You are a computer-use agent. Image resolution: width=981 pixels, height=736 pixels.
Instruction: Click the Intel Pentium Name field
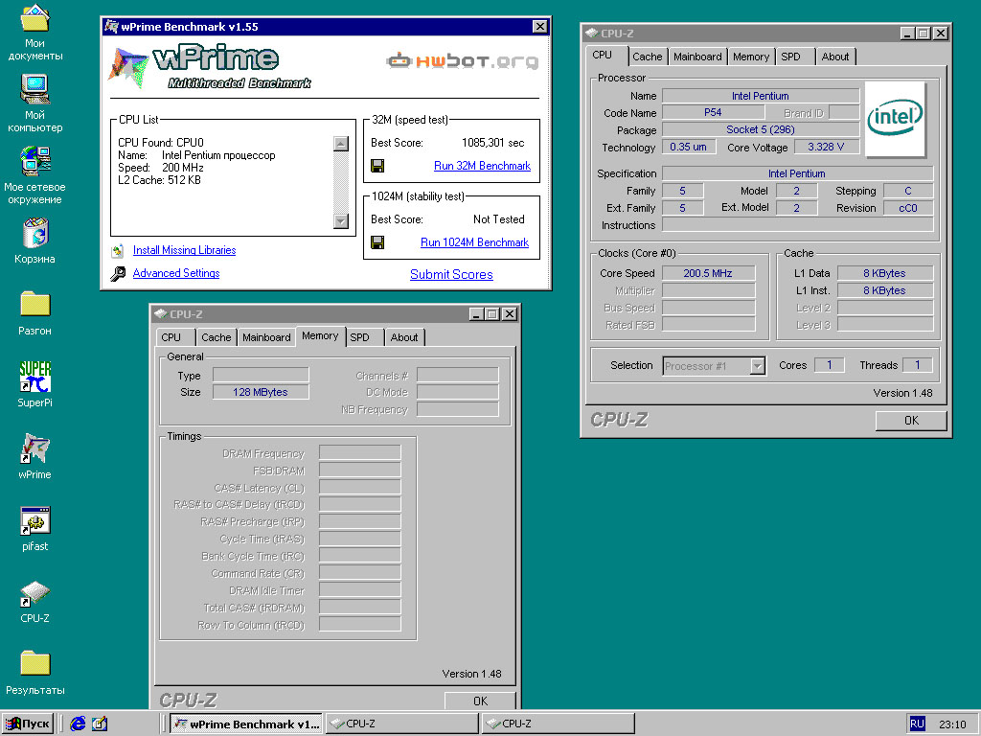[x=760, y=96]
